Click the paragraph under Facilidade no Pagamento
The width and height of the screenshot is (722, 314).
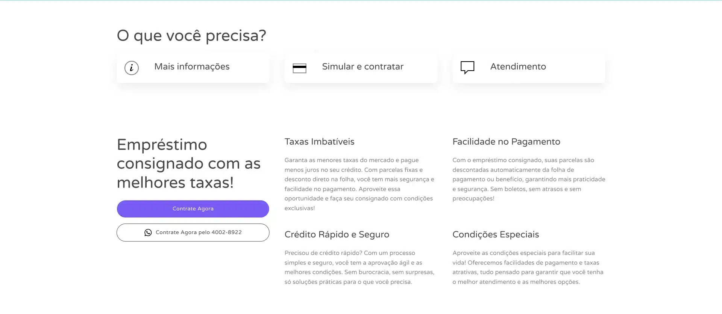pyautogui.click(x=528, y=179)
